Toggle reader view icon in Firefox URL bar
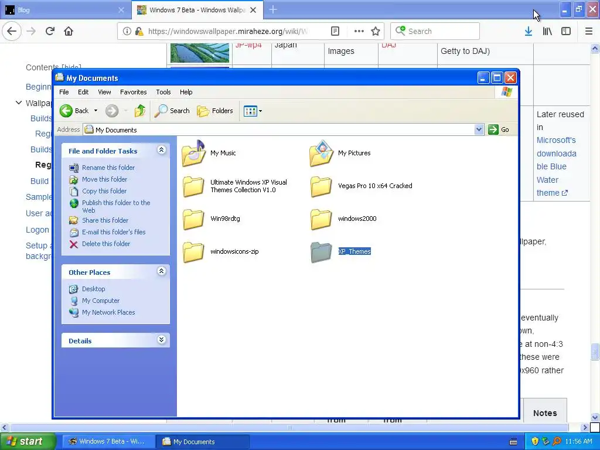 pos(335,31)
